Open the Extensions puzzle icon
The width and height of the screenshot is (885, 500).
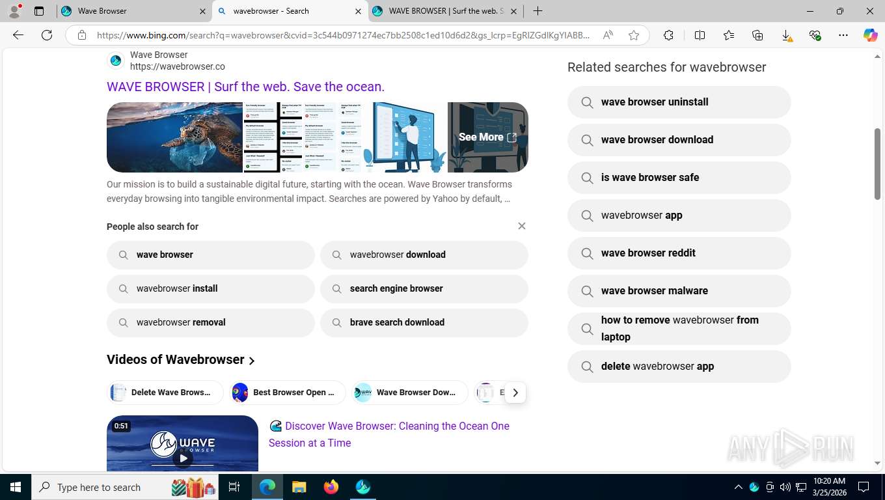tap(669, 35)
